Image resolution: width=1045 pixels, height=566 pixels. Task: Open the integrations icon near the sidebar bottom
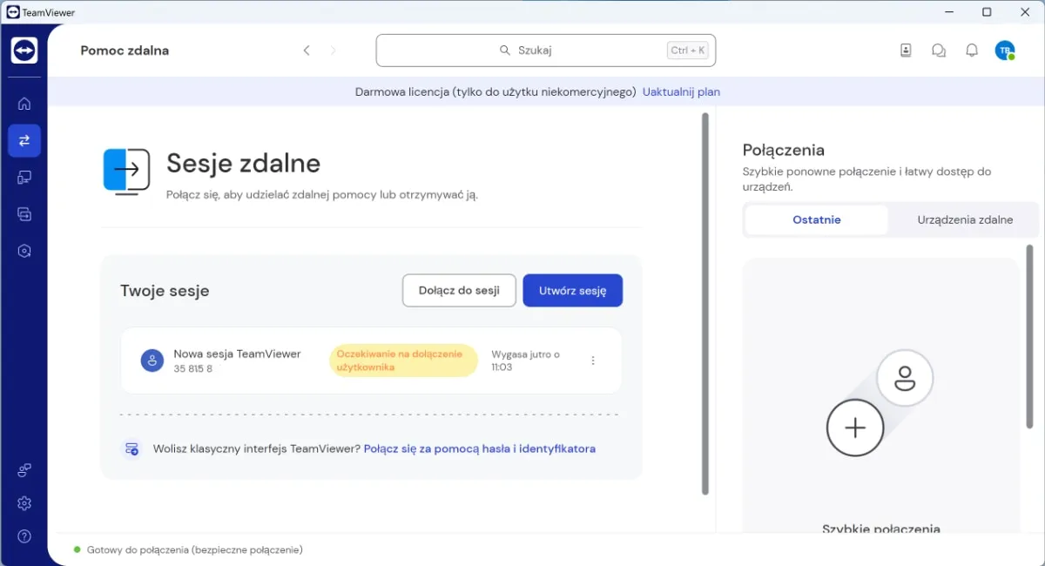click(x=24, y=469)
